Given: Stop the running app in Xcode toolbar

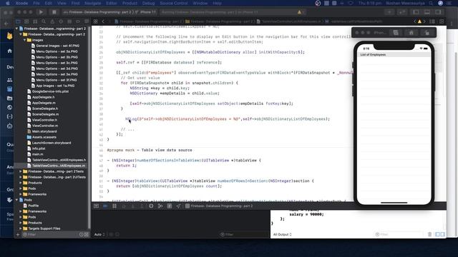Looking at the screenshot, I should (54, 12).
